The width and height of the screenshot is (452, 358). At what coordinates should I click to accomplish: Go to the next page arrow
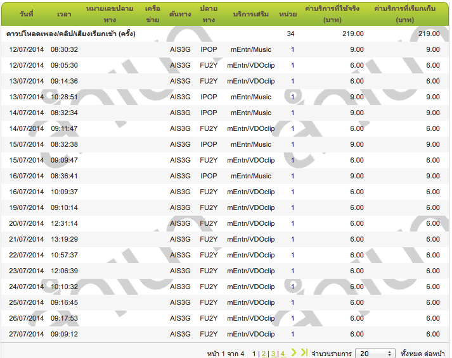[x=294, y=352]
